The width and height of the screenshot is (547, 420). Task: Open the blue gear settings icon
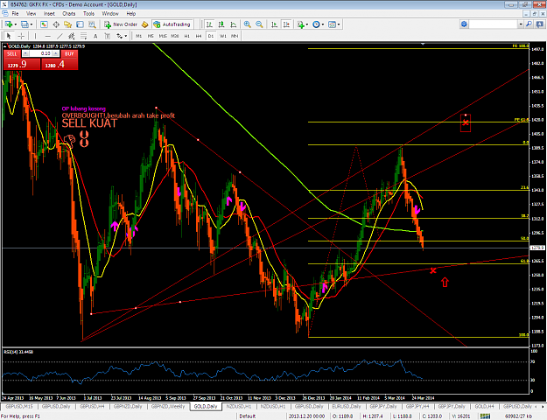464,24
